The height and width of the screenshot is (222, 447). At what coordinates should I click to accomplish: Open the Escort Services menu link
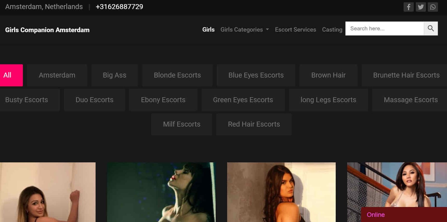(295, 30)
